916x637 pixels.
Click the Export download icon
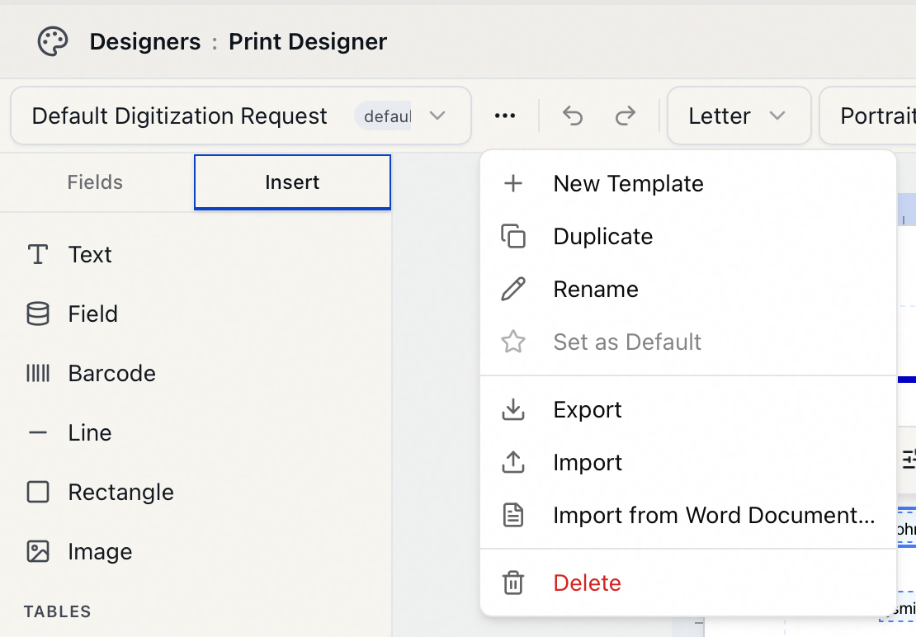click(x=513, y=409)
